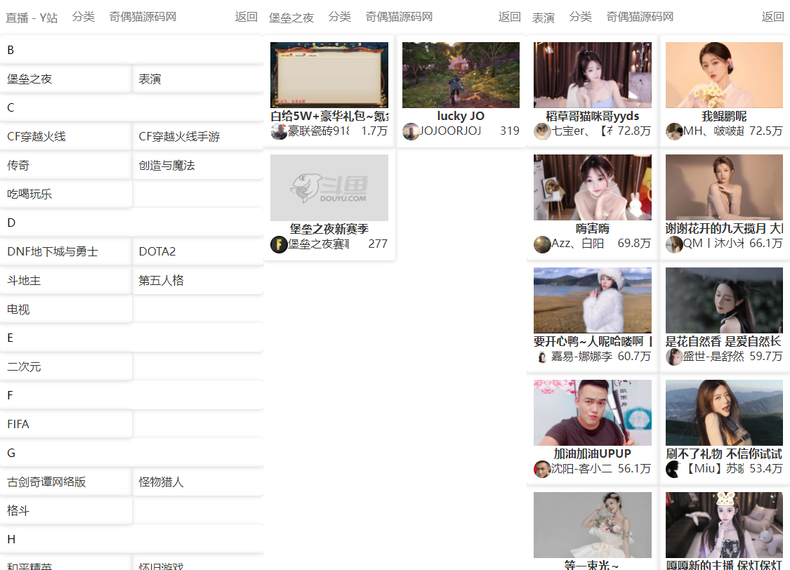The width and height of the screenshot is (790, 570).
Task: Open the 嗨害嗨 stream thumbnail
Action: point(593,187)
